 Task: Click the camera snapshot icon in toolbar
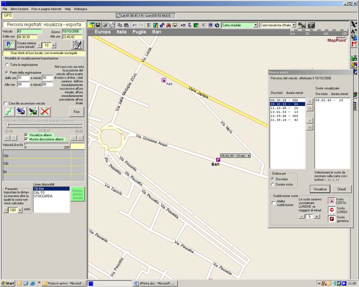pyautogui.click(x=311, y=25)
